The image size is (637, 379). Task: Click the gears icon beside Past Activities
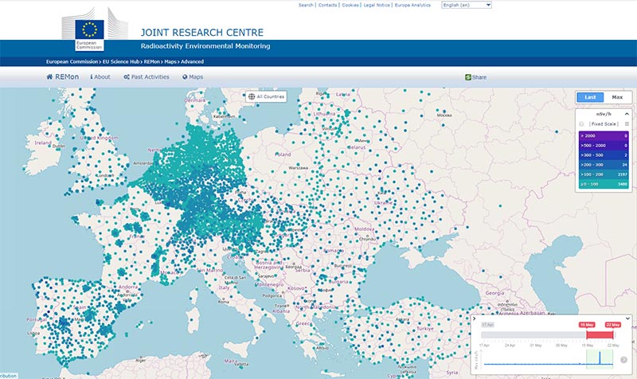[x=127, y=76]
